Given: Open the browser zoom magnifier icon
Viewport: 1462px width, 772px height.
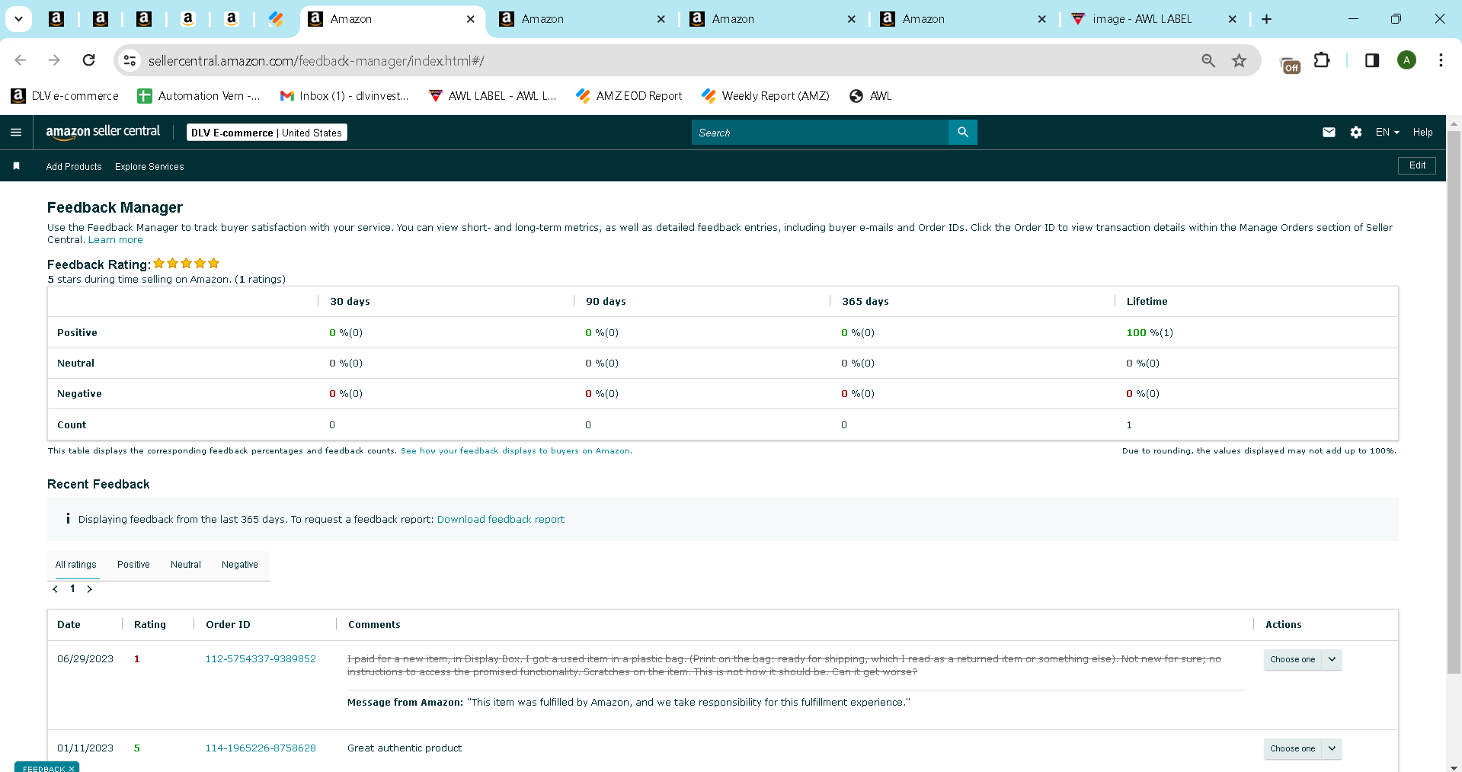Looking at the screenshot, I should click(x=1208, y=60).
